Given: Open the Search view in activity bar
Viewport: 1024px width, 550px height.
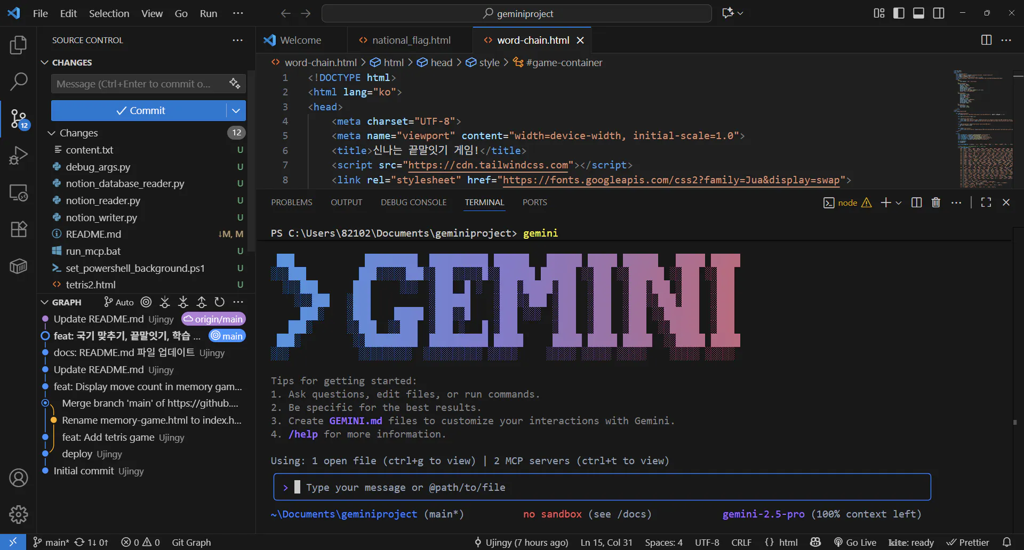Looking at the screenshot, I should [x=18, y=82].
